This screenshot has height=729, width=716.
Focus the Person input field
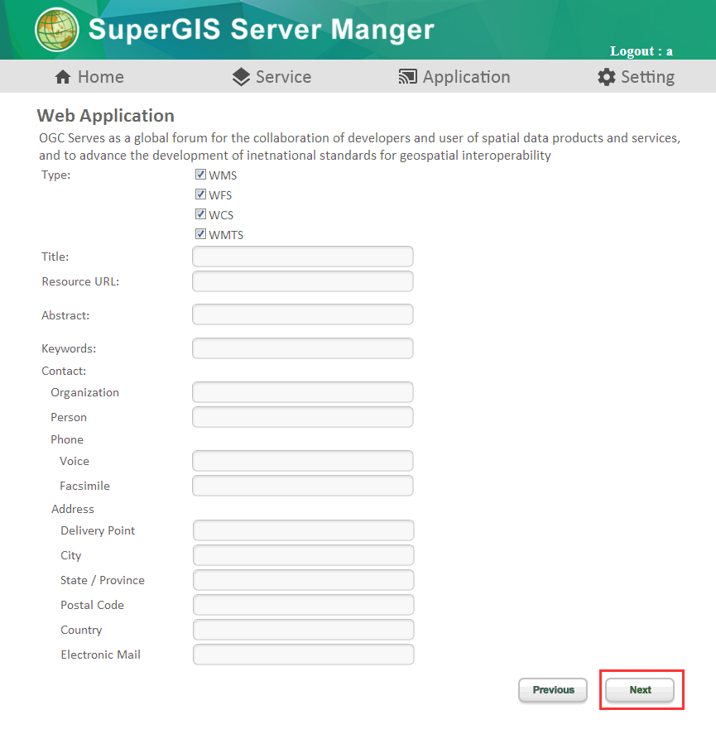(303, 417)
